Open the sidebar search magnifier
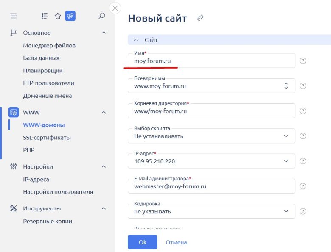Viewport: 331px width, 252px height. [101, 16]
